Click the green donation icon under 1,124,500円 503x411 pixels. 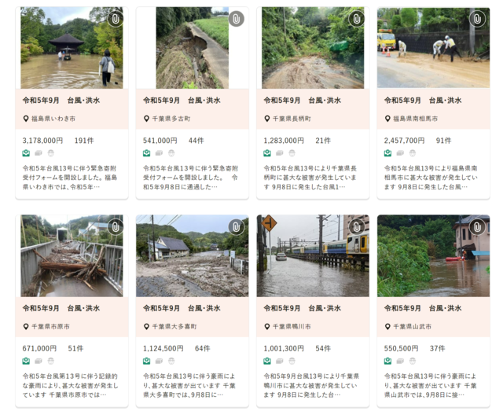147,361
